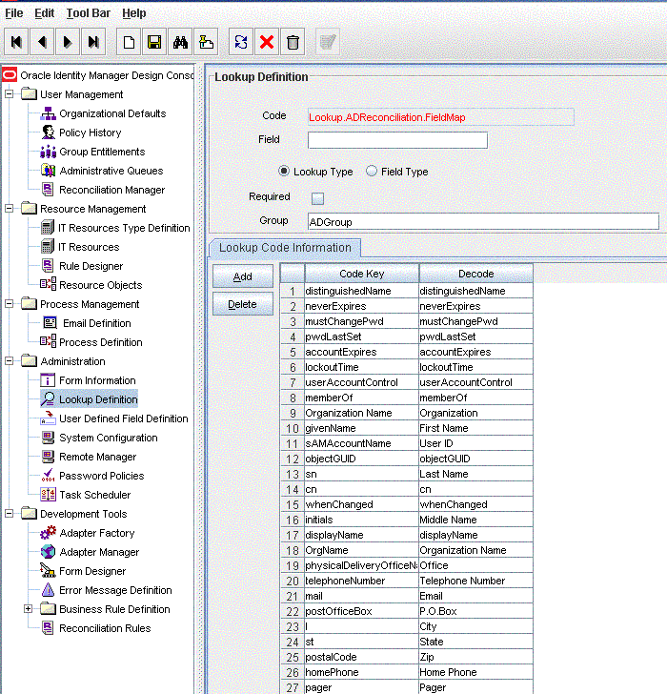
Task: Click the Group text field
Action: (x=482, y=221)
